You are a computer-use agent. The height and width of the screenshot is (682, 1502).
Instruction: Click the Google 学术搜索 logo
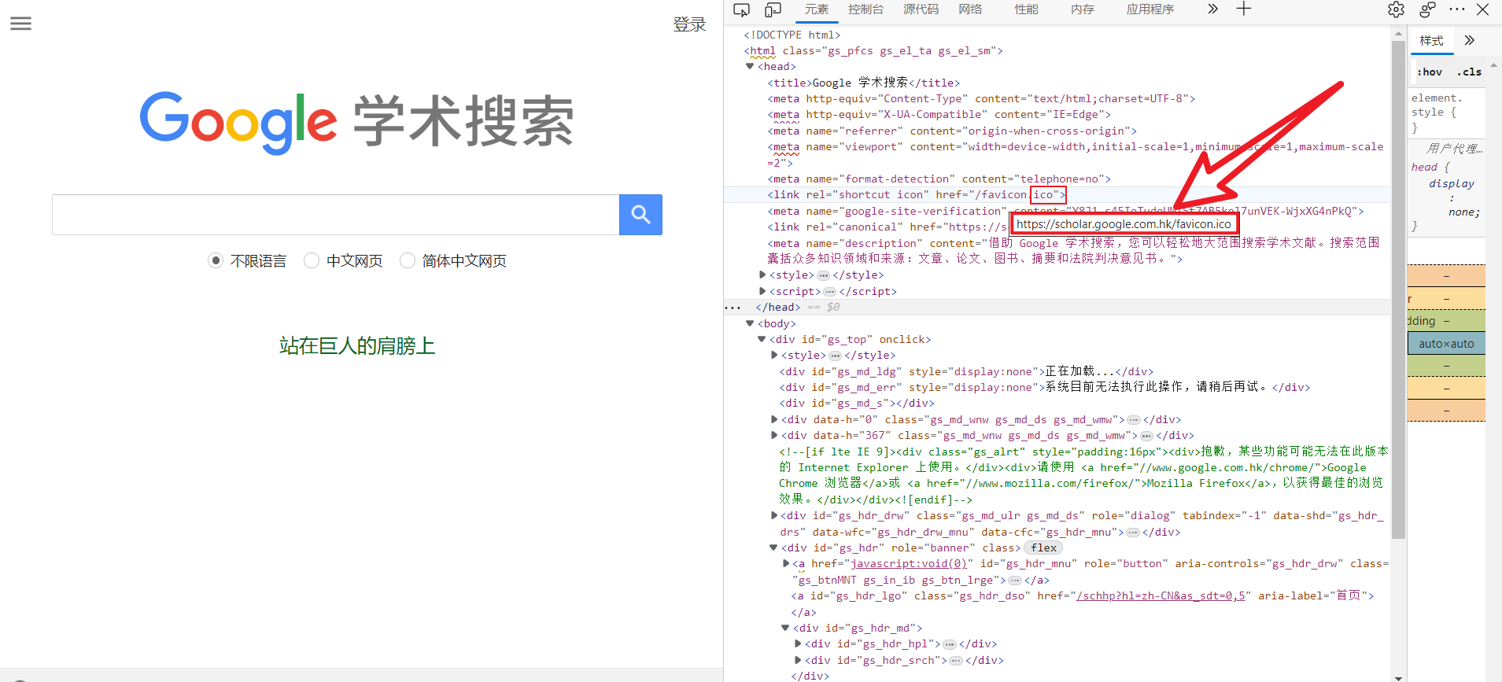[x=356, y=122]
